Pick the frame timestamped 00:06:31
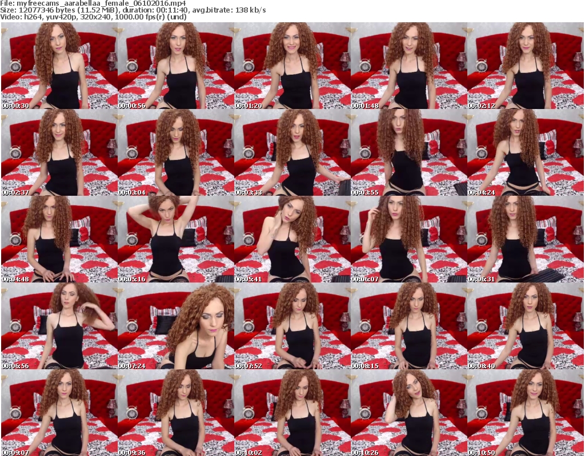This screenshot has height=456, width=585. pyautogui.click(x=526, y=239)
